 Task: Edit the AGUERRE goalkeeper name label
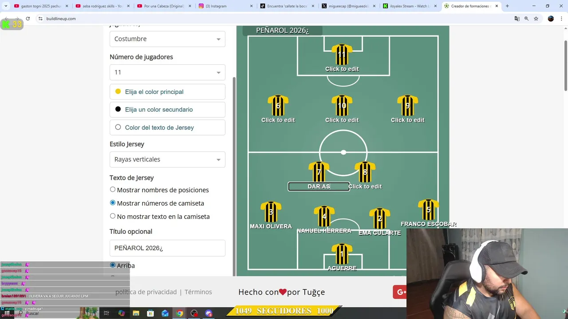(342, 268)
